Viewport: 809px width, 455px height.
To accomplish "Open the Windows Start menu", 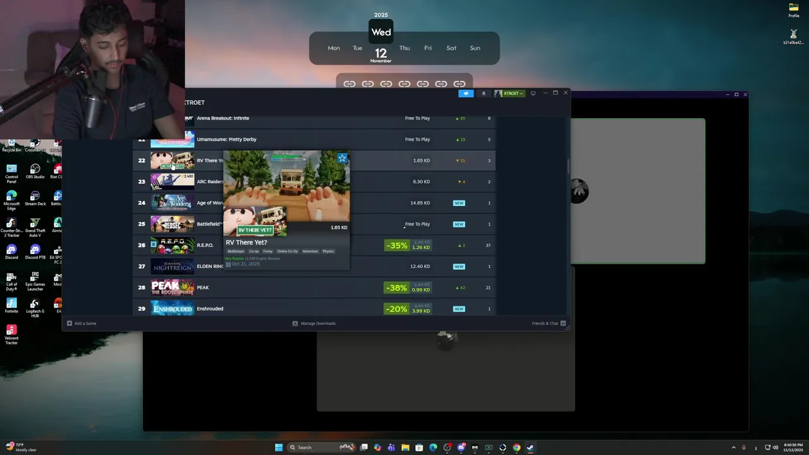I will 279,447.
